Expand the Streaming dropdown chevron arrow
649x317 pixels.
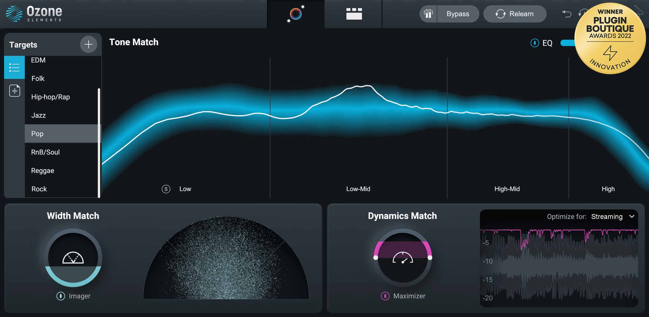point(632,217)
